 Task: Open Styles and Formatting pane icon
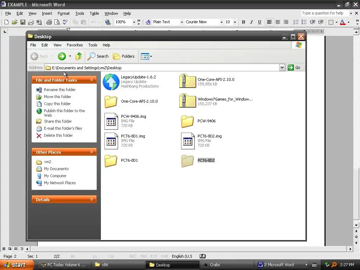coord(148,22)
